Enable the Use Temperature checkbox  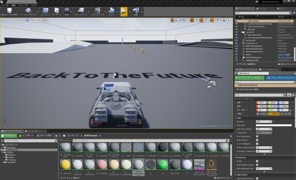coord(257,136)
